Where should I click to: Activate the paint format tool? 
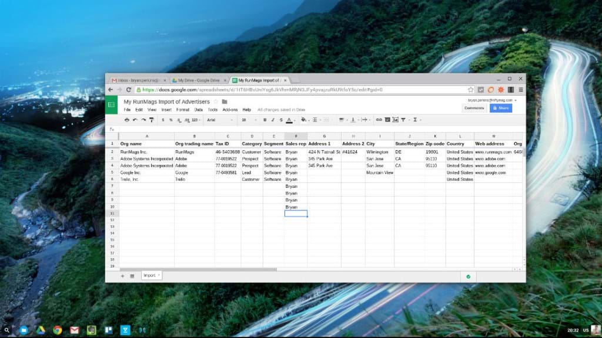152,120
